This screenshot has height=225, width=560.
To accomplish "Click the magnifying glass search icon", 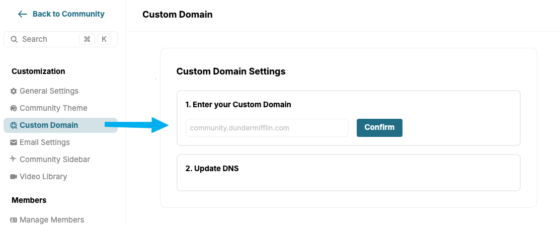I will (14, 39).
